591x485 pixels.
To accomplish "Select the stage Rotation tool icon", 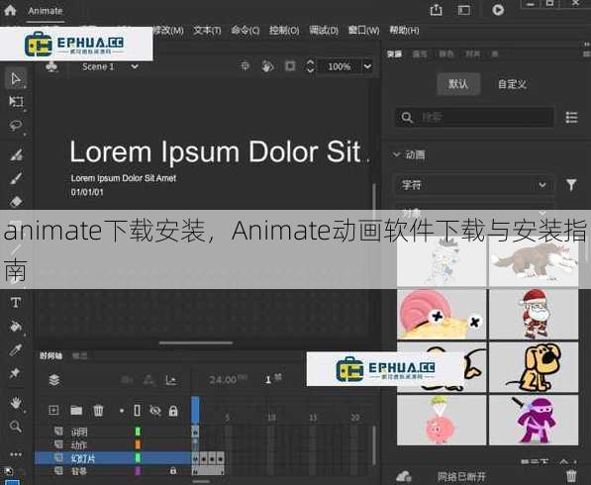I will click(x=267, y=66).
